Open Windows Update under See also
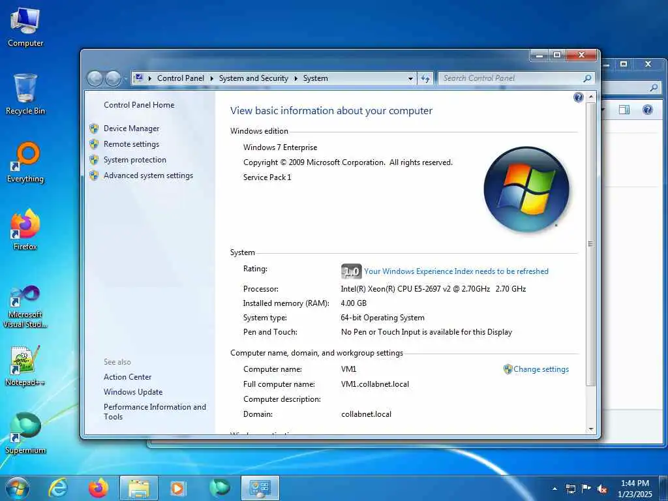The height and width of the screenshot is (501, 668). click(133, 392)
